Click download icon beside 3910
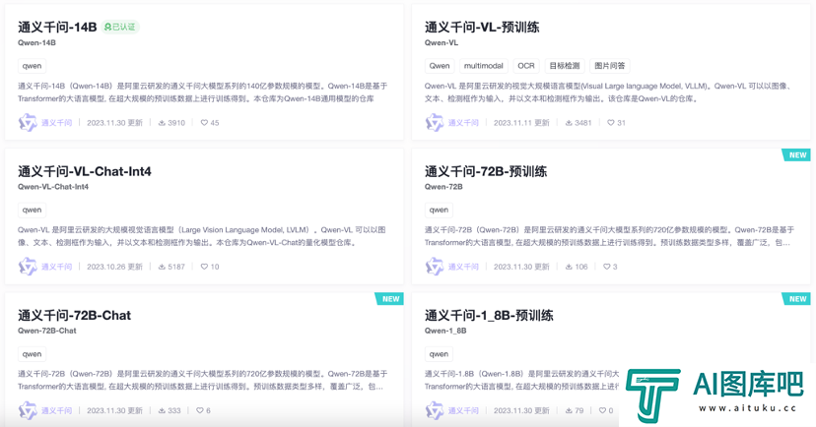Screen dimensions: 816x427 click(x=162, y=123)
